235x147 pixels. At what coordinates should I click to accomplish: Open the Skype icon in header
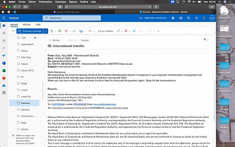point(173,18)
